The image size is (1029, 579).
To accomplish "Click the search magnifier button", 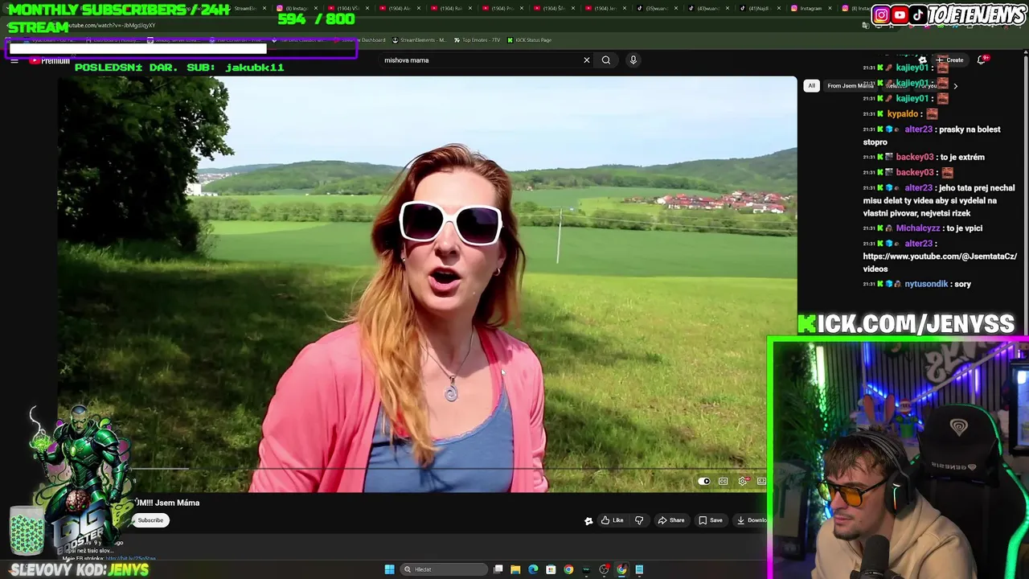I will click(x=606, y=60).
